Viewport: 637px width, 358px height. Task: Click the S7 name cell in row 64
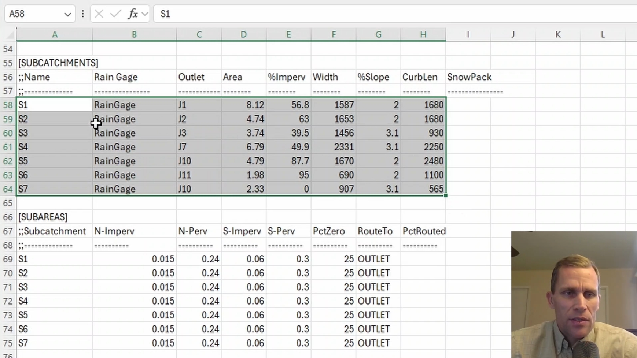pyautogui.click(x=55, y=189)
